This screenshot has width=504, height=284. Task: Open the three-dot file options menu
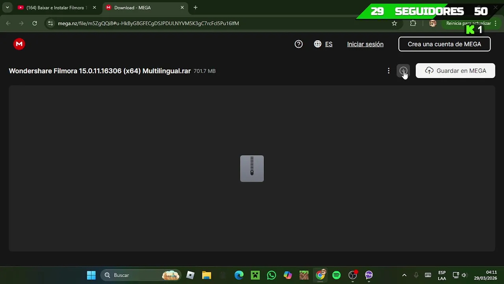point(388,71)
